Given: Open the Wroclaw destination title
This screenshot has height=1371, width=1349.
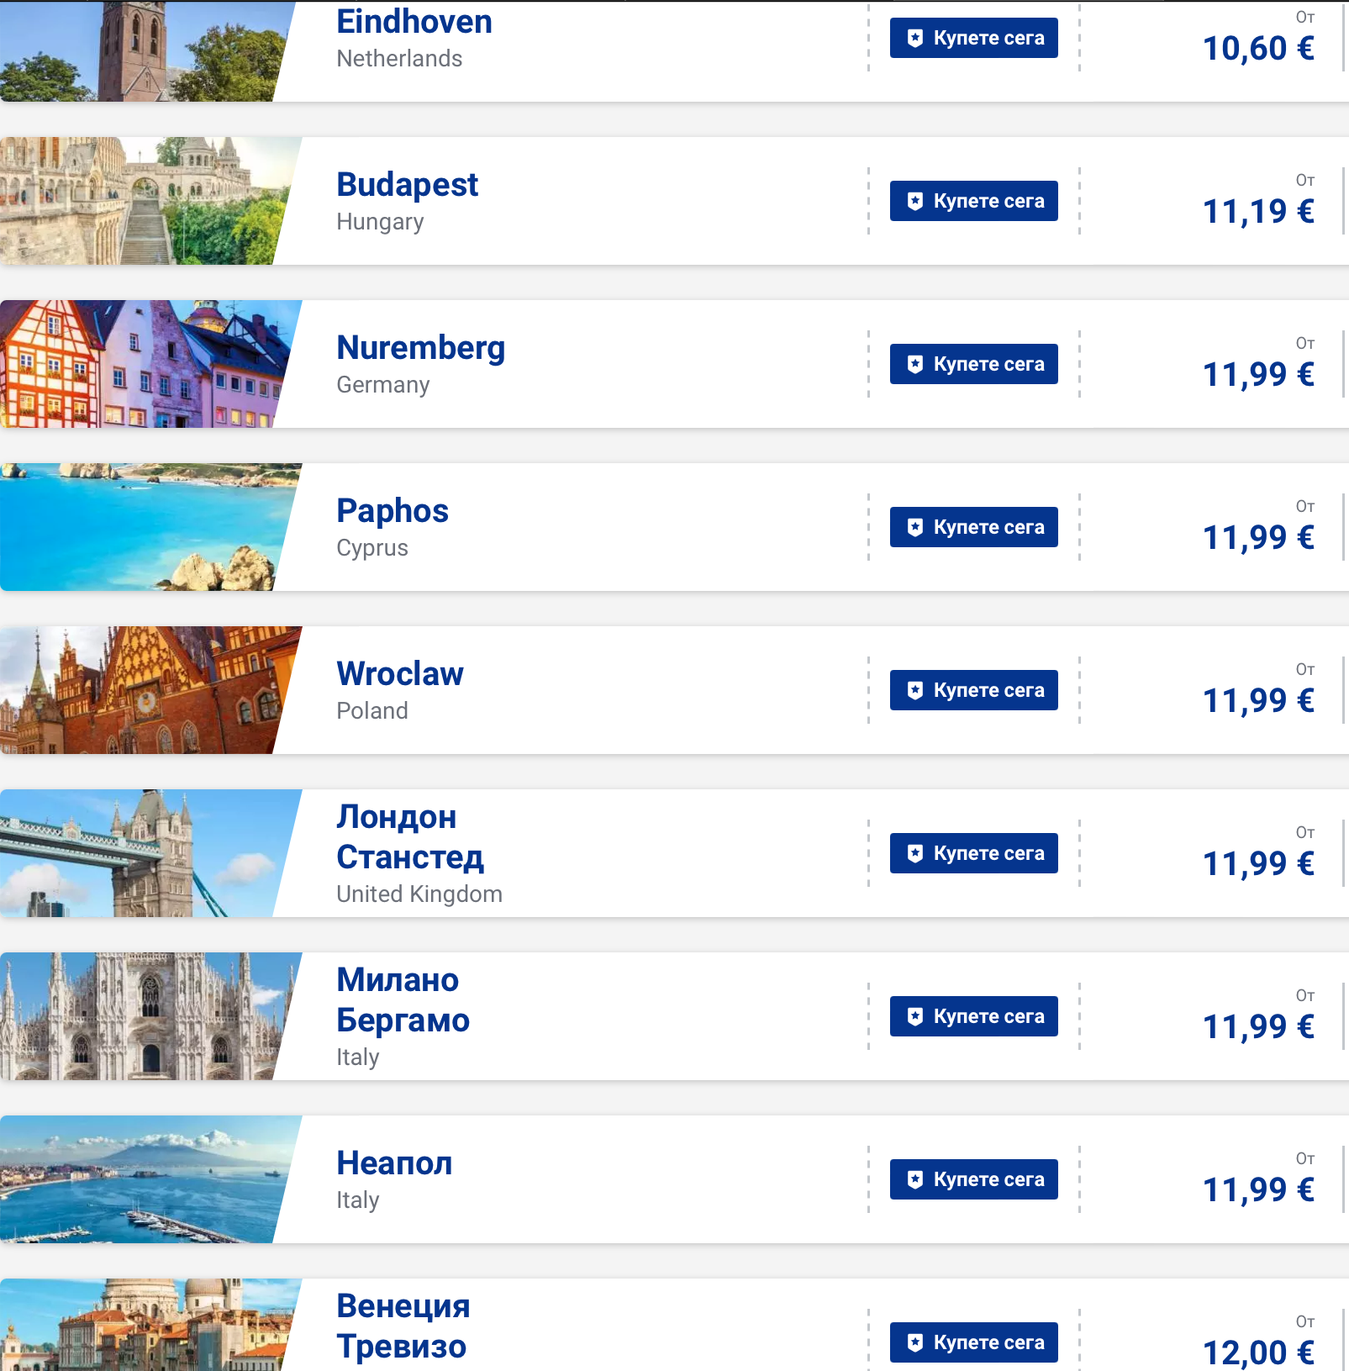Looking at the screenshot, I should [x=399, y=674].
